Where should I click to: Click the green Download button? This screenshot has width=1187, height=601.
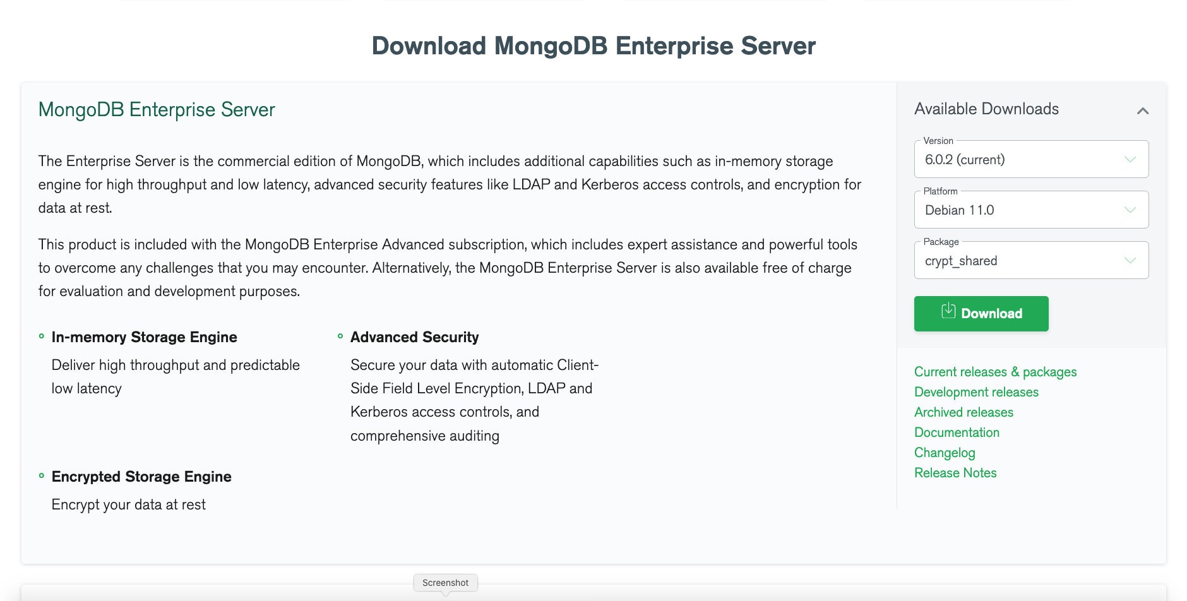coord(981,314)
